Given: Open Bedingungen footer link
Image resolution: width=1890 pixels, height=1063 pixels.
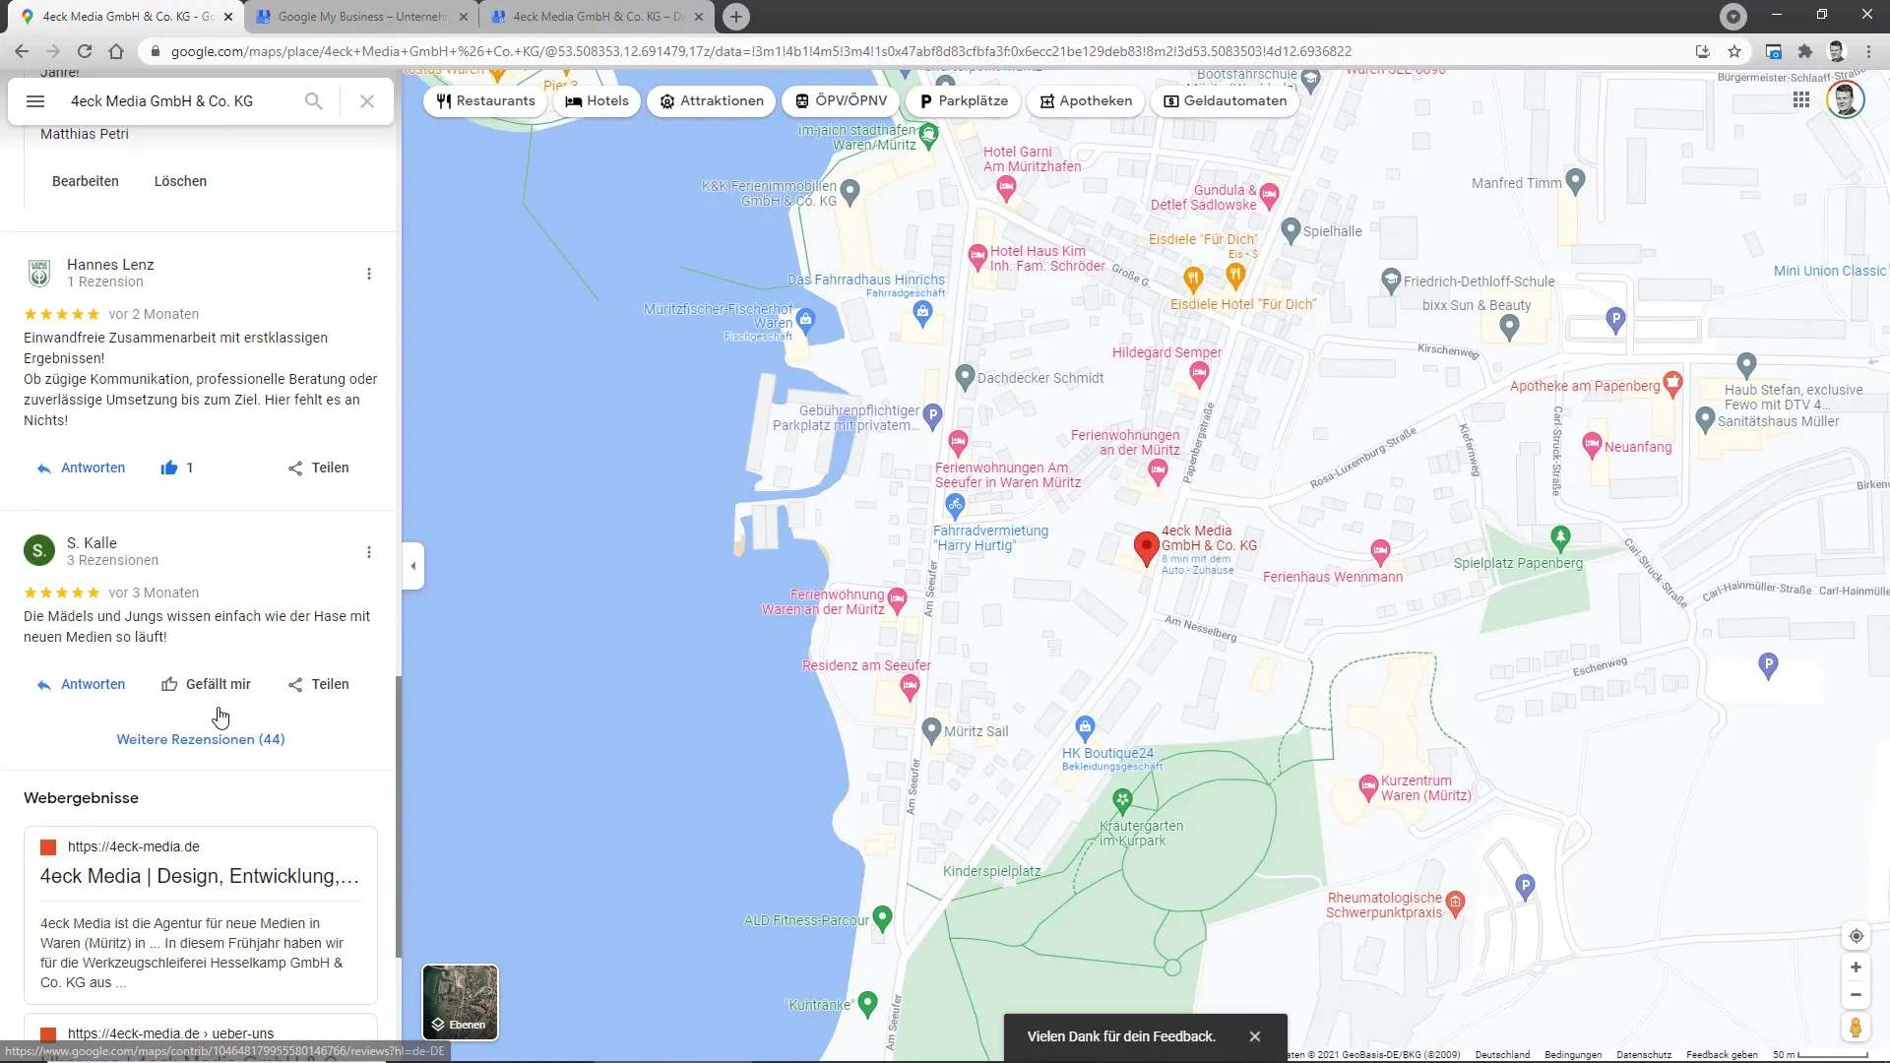Looking at the screenshot, I should [1573, 1054].
